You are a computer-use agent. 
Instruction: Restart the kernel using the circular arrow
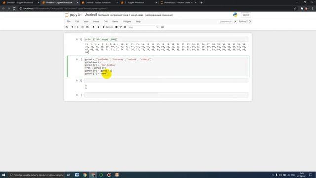click(x=120, y=27)
